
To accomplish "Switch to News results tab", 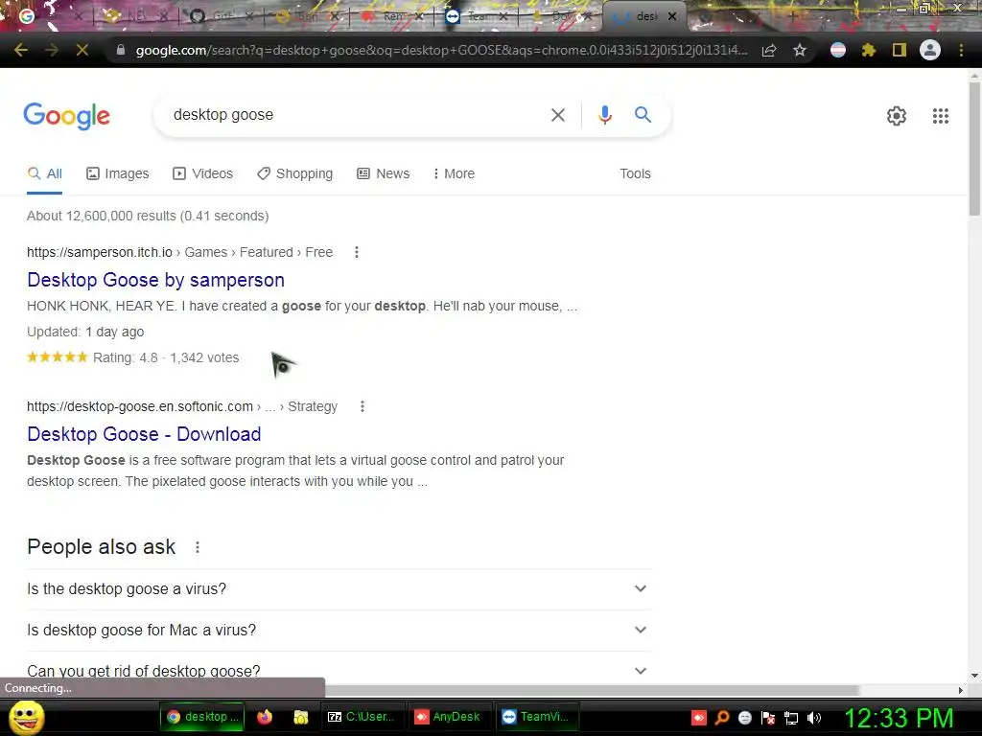I will tap(384, 174).
